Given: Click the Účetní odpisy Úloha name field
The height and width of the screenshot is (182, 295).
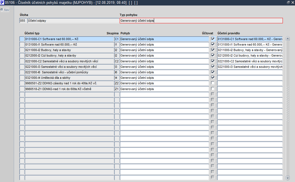Looking at the screenshot, I should (x=73, y=21).
